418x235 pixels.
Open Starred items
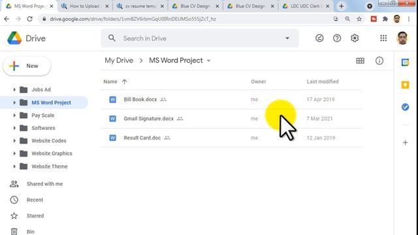[x=35, y=216]
